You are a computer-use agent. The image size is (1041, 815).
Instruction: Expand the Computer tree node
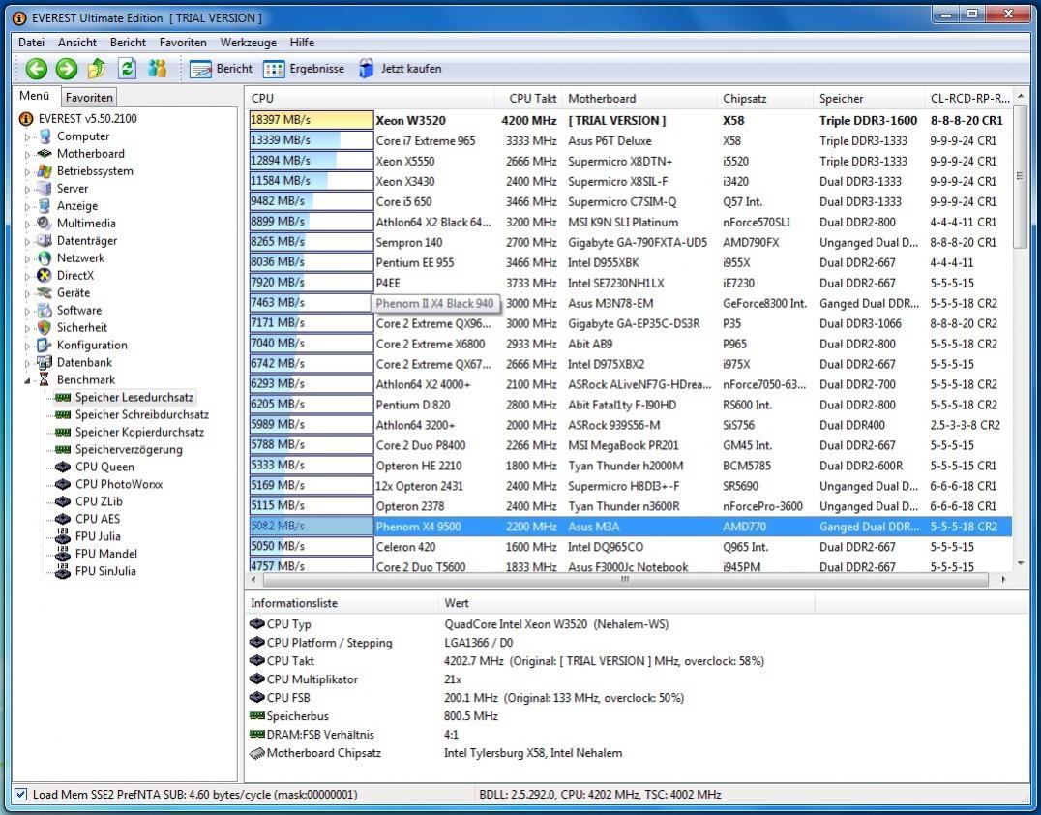pos(28,136)
